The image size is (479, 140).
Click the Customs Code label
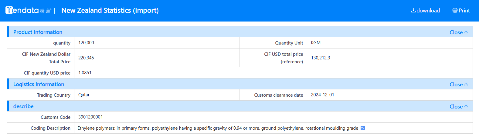point(56,117)
